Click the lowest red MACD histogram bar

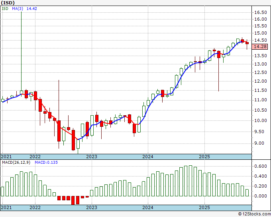(73, 200)
